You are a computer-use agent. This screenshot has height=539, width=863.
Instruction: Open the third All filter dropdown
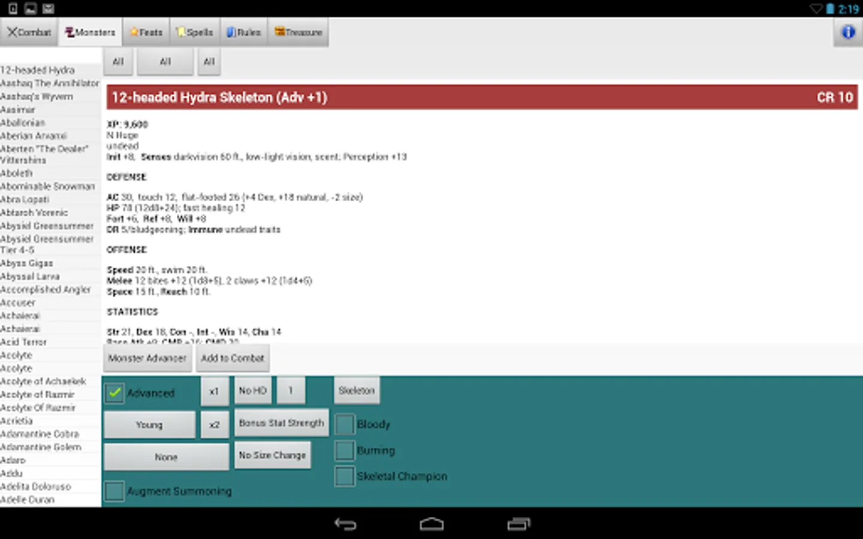[209, 62]
